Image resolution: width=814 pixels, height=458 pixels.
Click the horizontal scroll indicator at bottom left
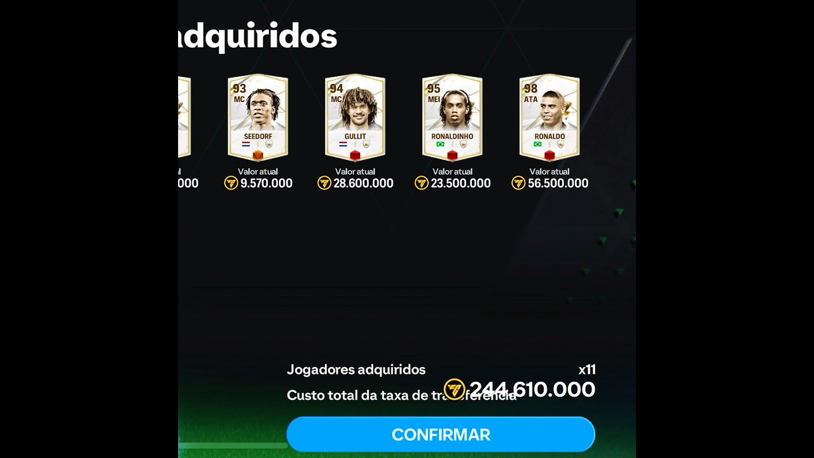point(233,446)
